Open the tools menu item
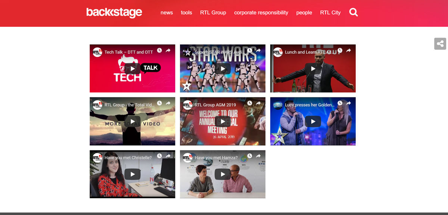The width and height of the screenshot is (448, 215). coord(186,12)
